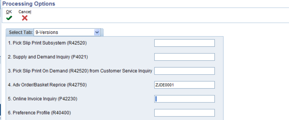The width and height of the screenshot is (289, 120).
Task: Click the Supply and Demand Inquiry (P4021) label
Action: tap(48, 57)
